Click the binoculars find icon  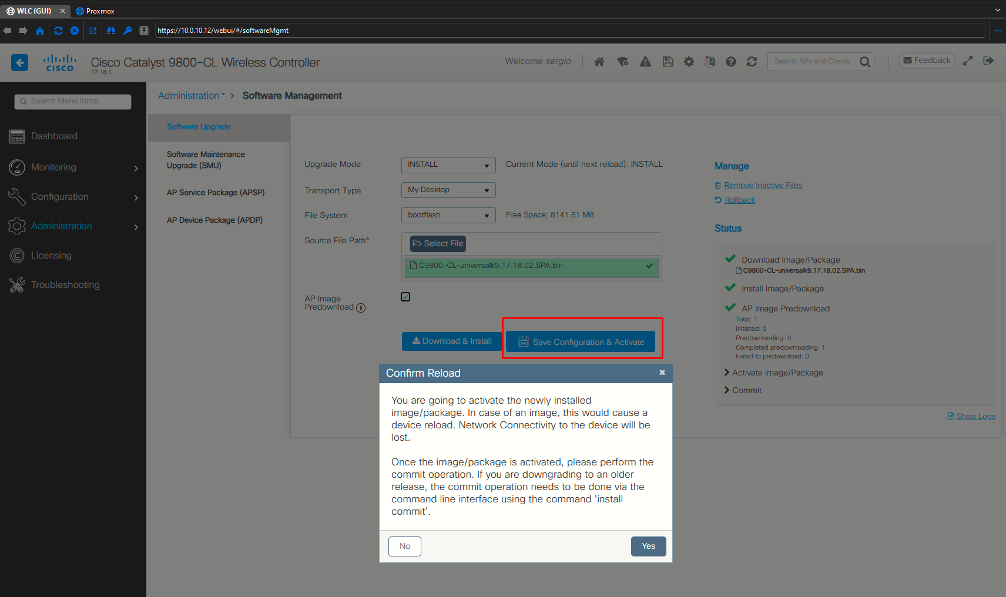tap(111, 31)
